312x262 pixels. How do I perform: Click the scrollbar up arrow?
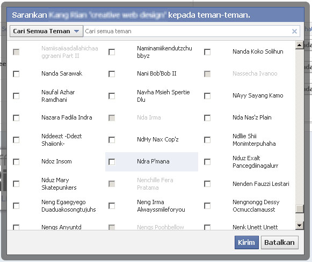click(299, 45)
